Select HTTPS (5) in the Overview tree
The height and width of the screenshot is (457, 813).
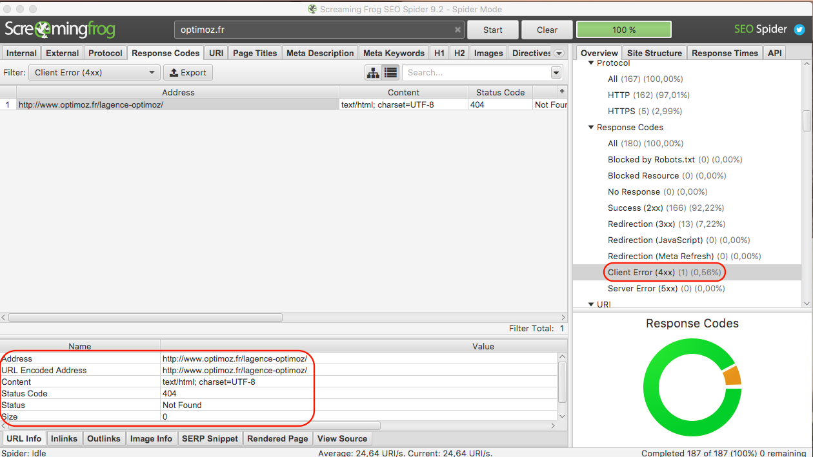click(x=645, y=112)
